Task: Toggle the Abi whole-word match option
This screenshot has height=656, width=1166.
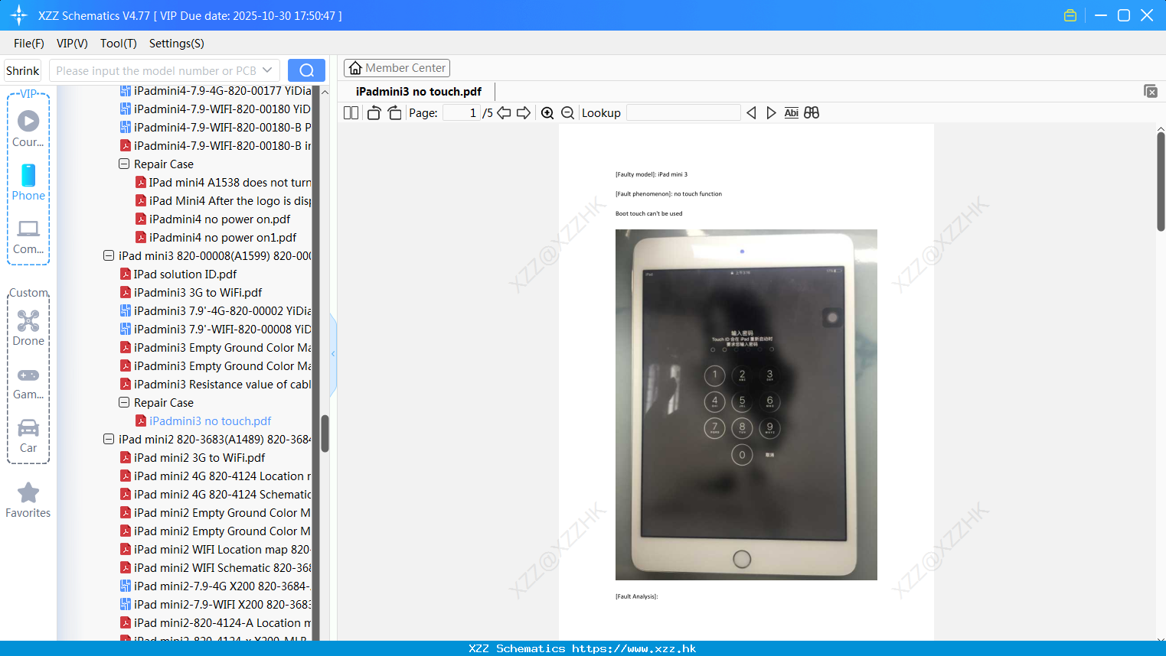Action: [791, 113]
